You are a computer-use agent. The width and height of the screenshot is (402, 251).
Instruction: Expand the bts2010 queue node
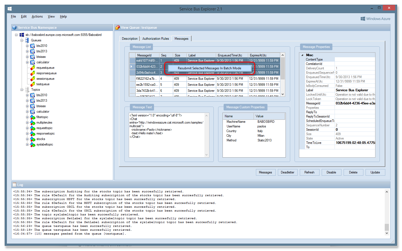27,46
